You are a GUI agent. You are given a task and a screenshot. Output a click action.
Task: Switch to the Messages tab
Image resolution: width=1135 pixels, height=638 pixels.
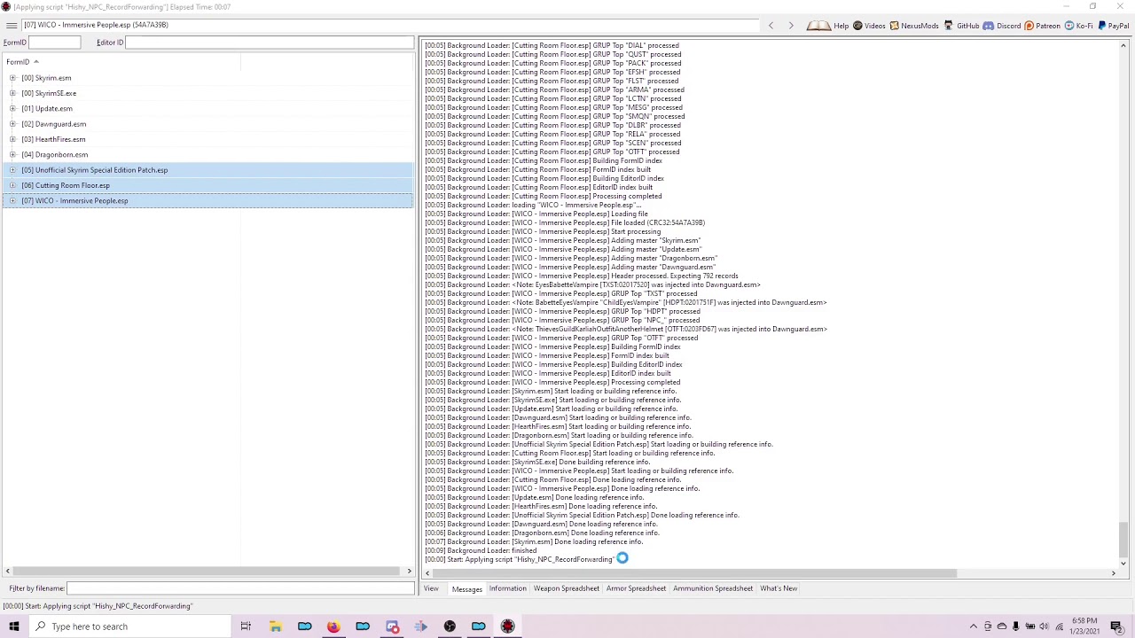pos(466,588)
